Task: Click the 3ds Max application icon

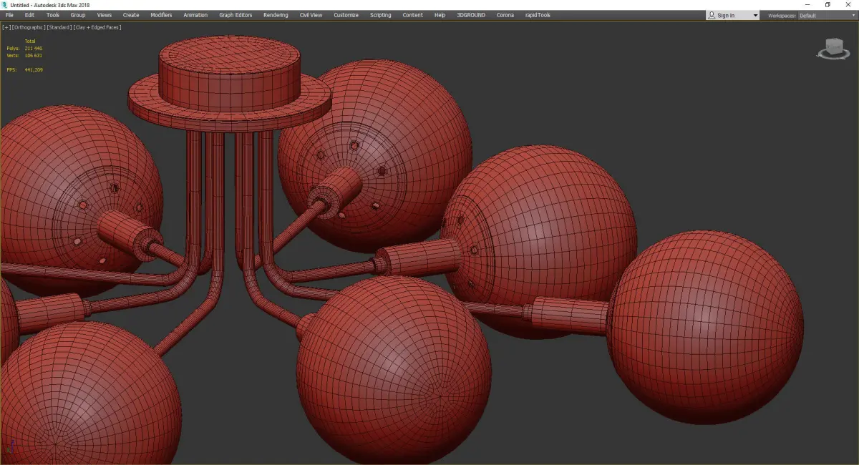Action: pyautogui.click(x=4, y=4)
